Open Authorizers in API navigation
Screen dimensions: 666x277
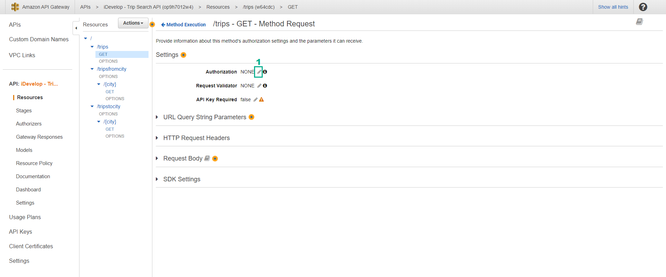29,124
